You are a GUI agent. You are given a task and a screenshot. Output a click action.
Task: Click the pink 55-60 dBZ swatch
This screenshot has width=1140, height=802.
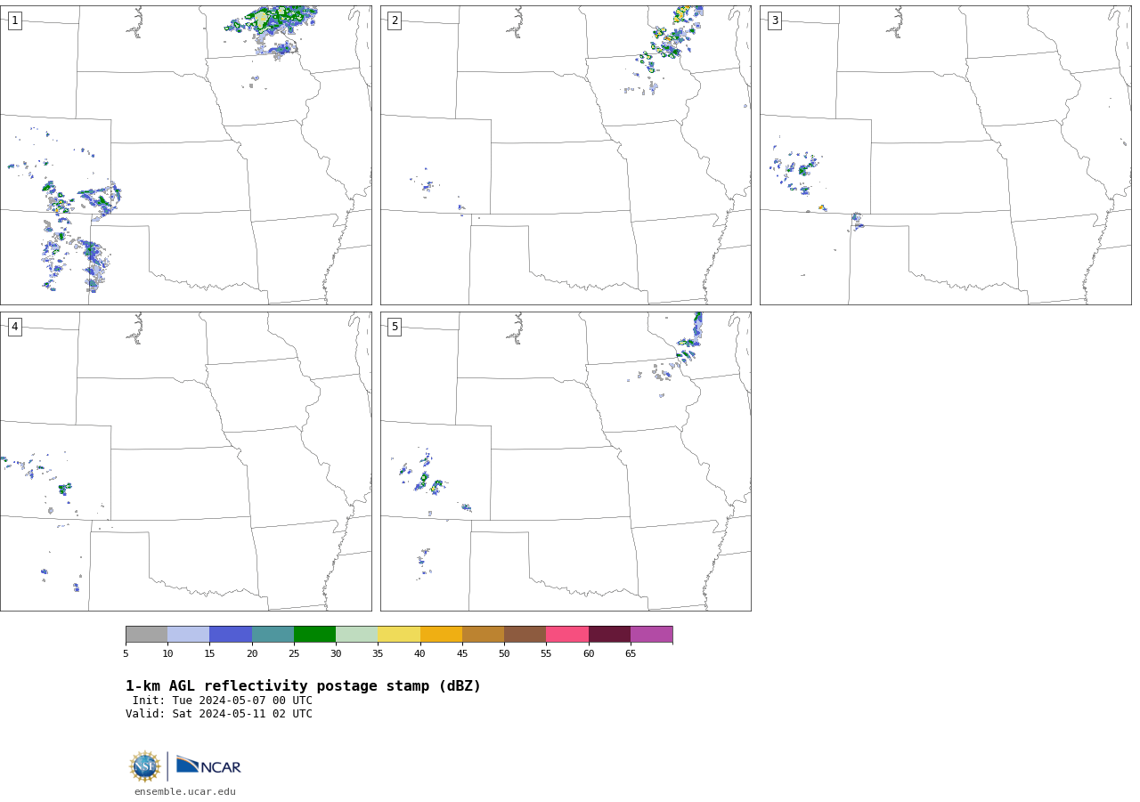(x=567, y=634)
